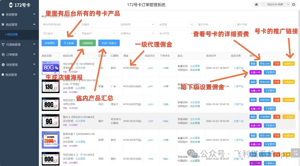300x166 pixels.
Task: Click 批量分佣 for the 269G product
Action: click(256, 144)
